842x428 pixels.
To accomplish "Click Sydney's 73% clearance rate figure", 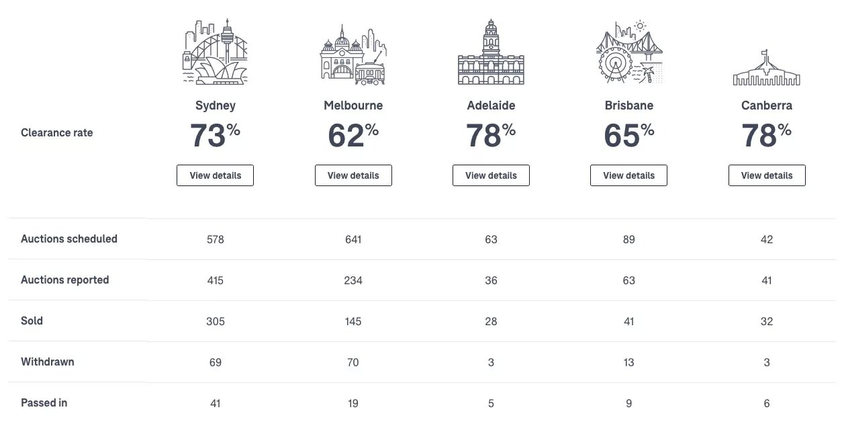I will click(216, 136).
